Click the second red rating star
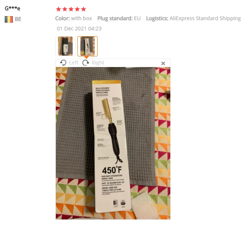Screen dimensions: 243x226 coord(65,9)
